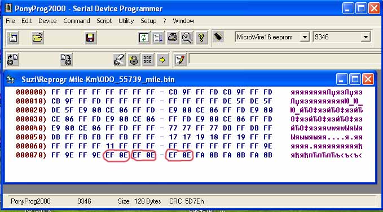Click the Edit note pencil icon

click(x=181, y=60)
